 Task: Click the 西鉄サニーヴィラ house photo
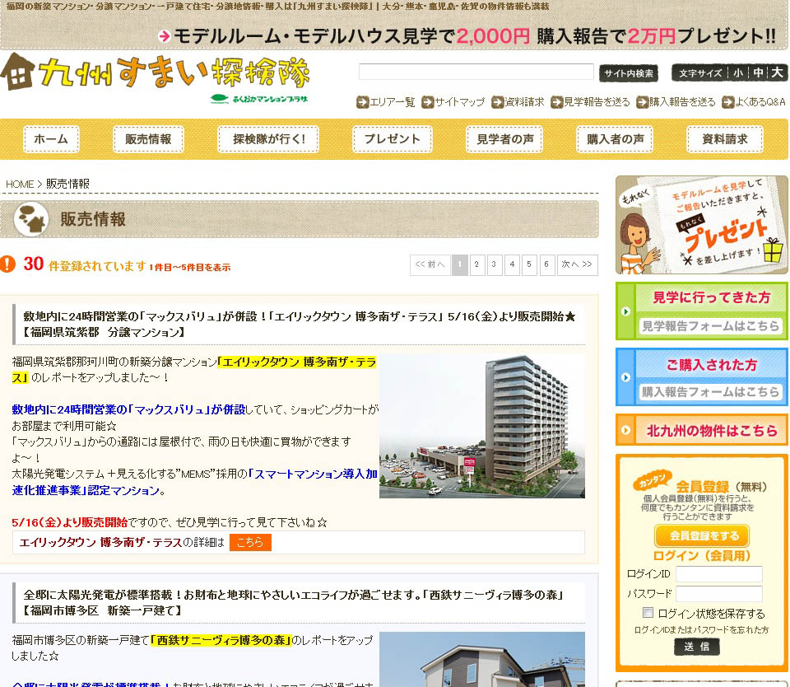482,659
